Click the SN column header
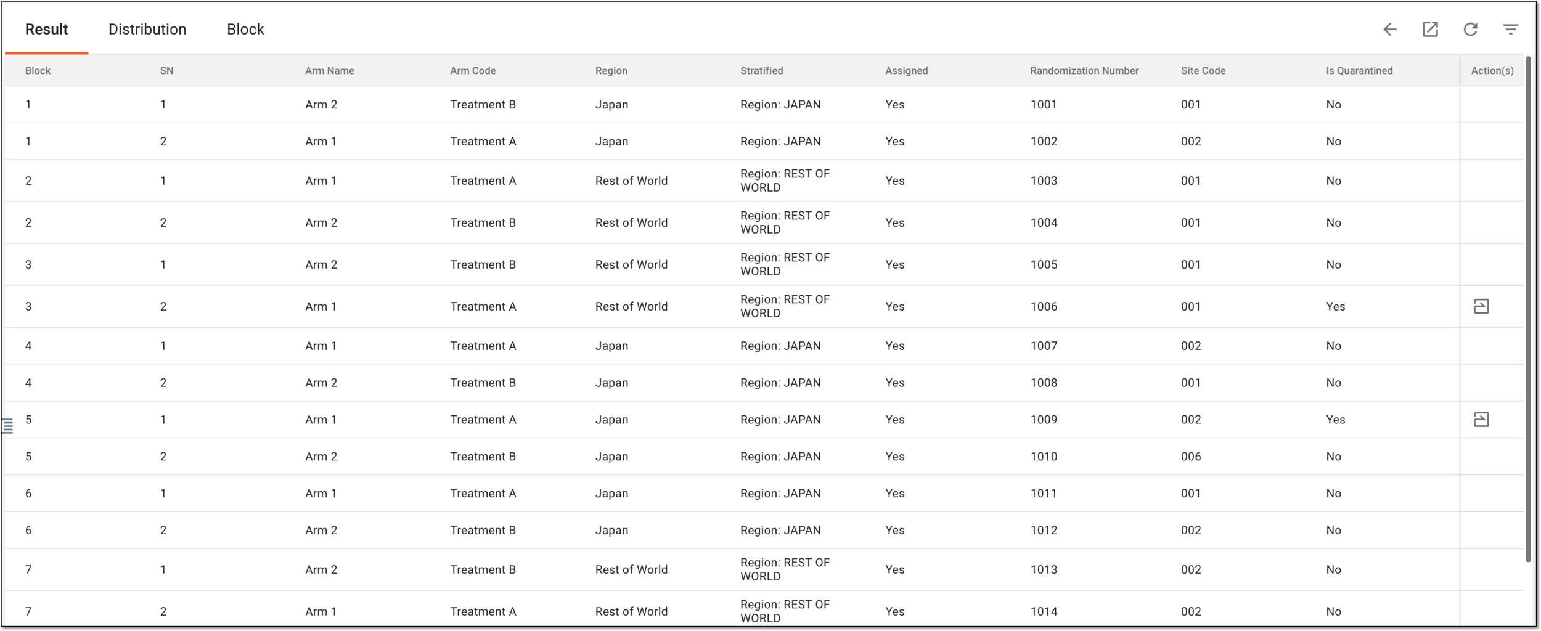The width and height of the screenshot is (1541, 631). coord(166,71)
